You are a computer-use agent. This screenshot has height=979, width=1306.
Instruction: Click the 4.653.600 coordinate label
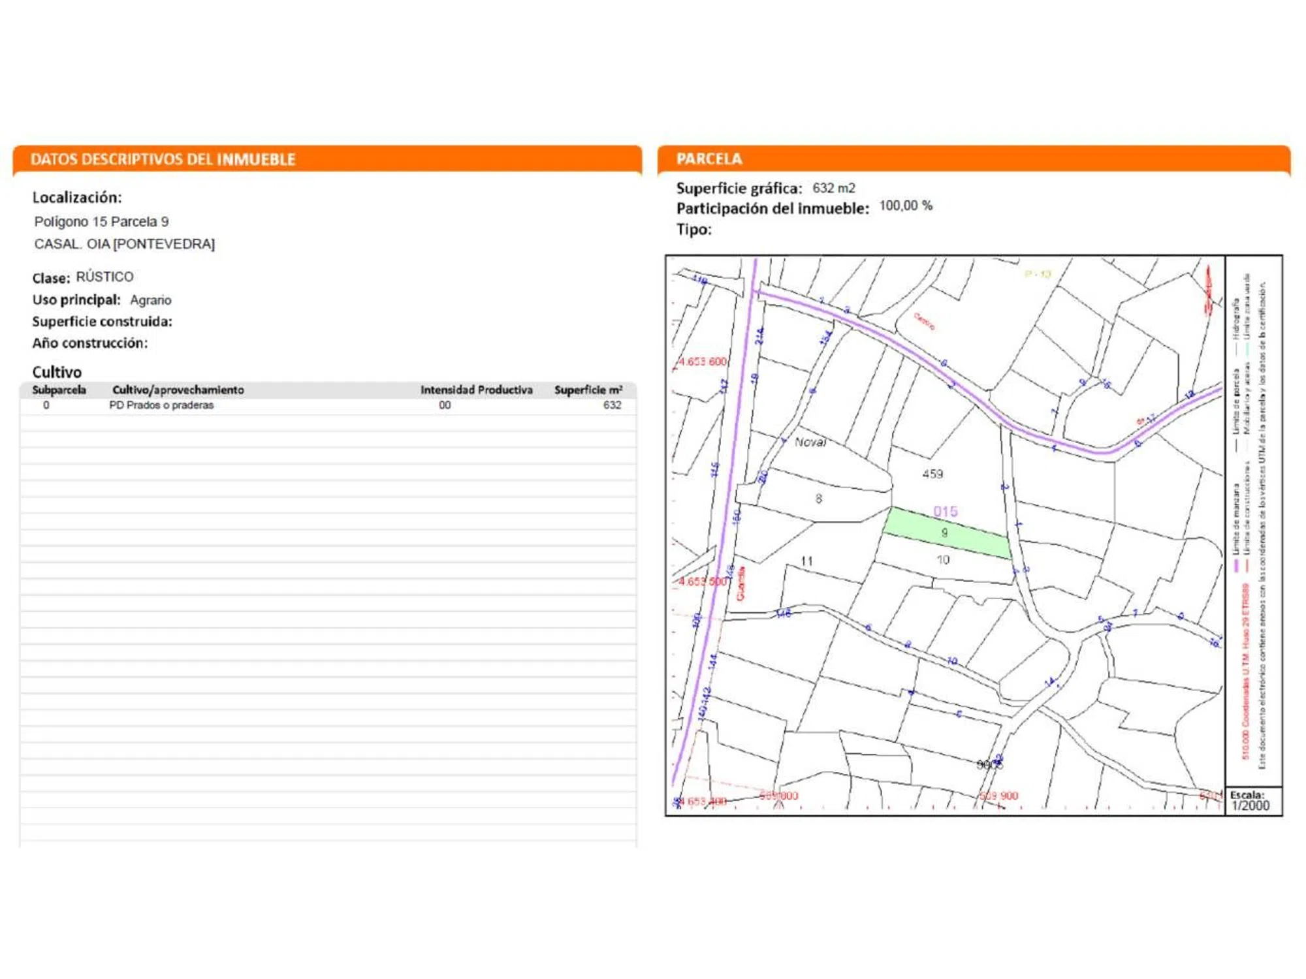[703, 362]
